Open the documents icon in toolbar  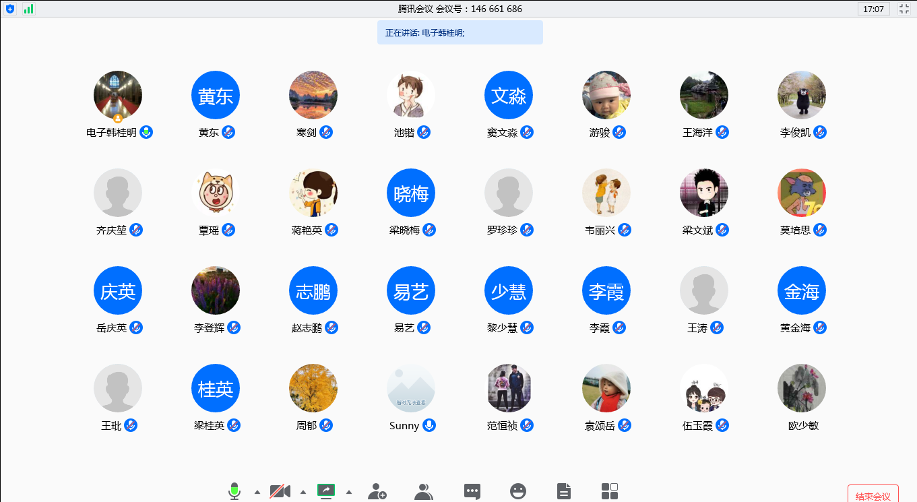[x=564, y=492]
